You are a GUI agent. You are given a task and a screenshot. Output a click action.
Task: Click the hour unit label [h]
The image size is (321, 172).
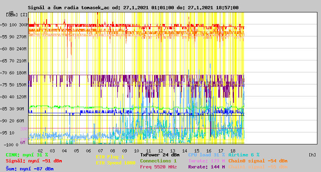point(312,154)
